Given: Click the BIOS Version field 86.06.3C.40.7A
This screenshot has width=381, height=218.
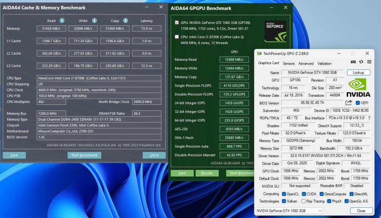Looking at the screenshot, I should click(x=312, y=103).
